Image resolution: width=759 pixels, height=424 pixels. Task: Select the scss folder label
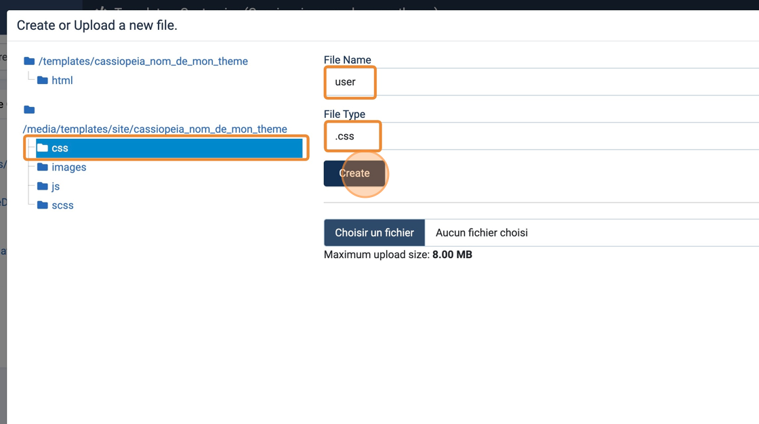(62, 205)
